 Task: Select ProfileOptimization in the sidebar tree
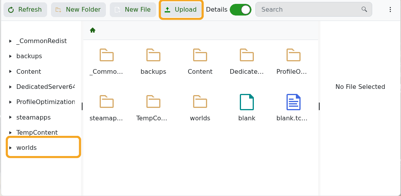coord(46,102)
